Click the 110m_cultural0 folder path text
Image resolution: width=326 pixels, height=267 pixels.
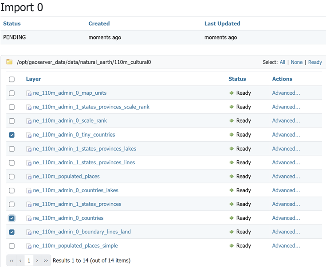pos(84,62)
